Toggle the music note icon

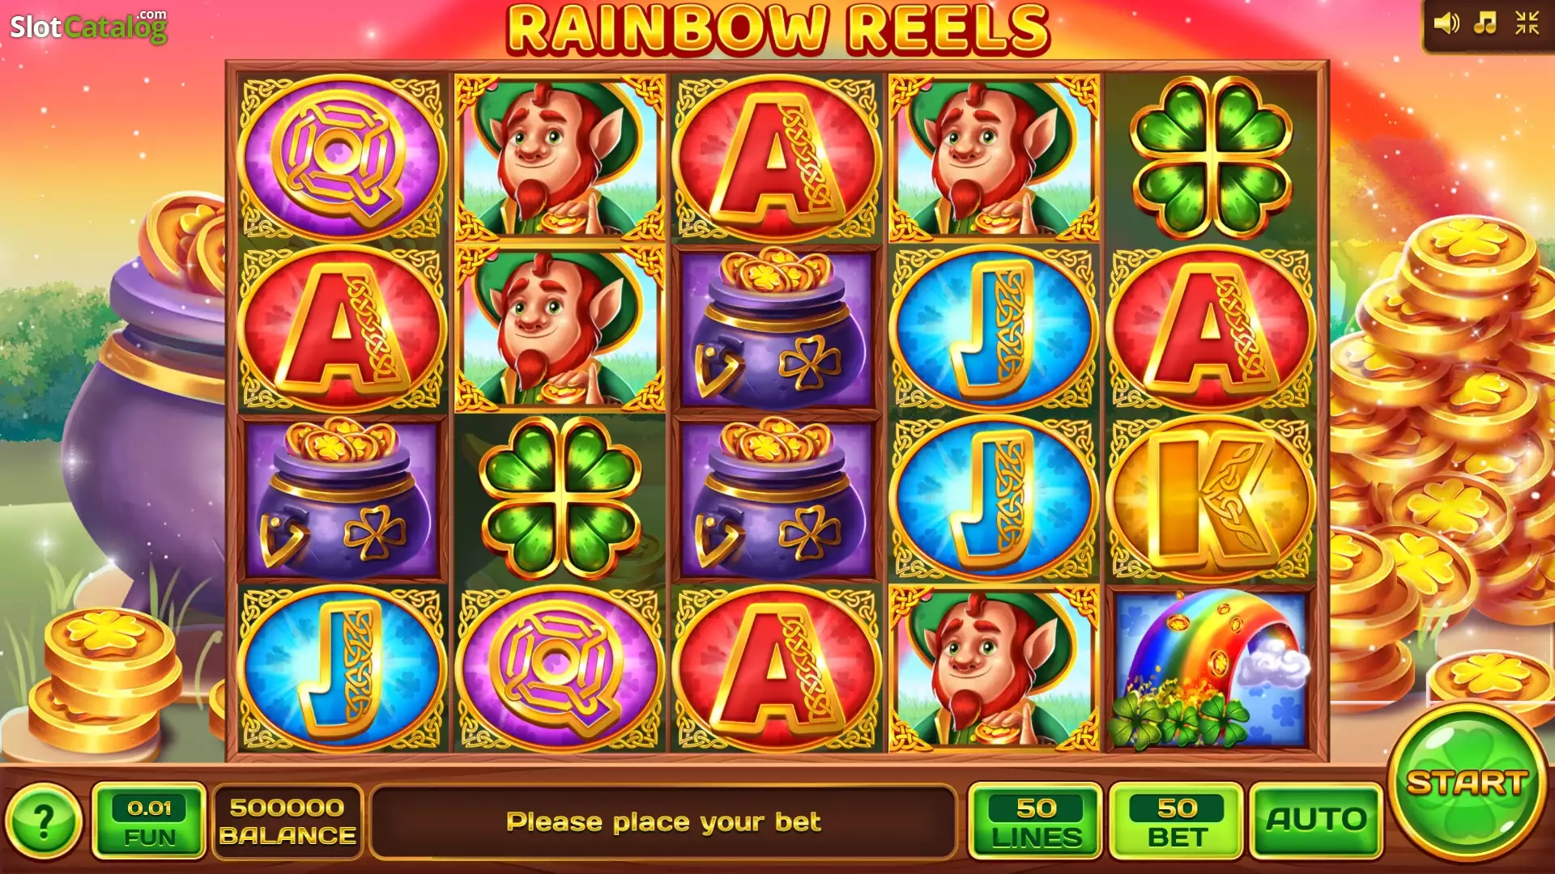pyautogui.click(x=1485, y=23)
